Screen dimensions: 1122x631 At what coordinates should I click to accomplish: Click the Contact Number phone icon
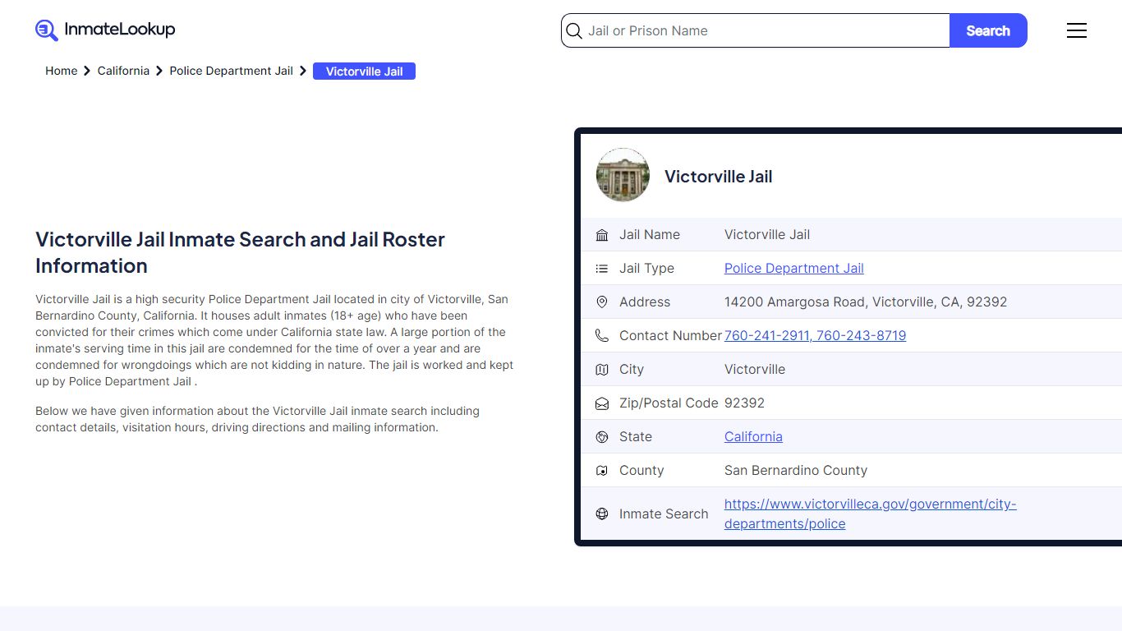pos(602,336)
